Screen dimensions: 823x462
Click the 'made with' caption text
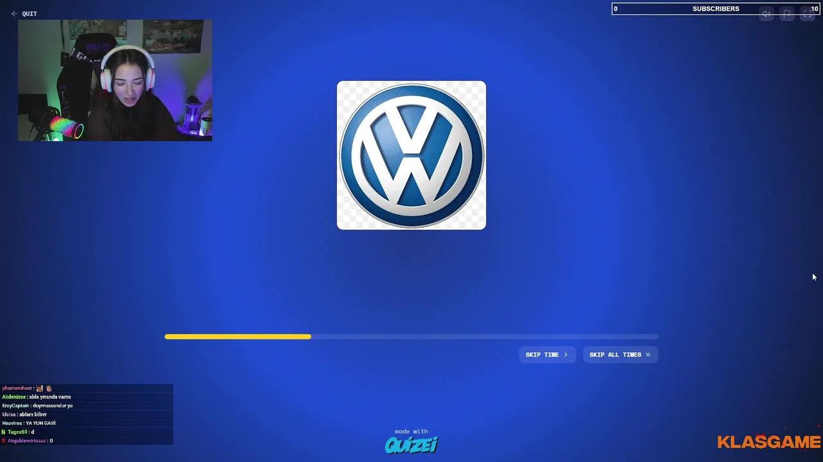pos(411,431)
